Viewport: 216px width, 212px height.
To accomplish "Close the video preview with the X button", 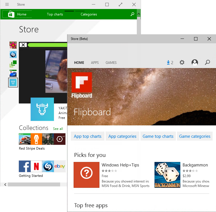I will 23,45.
